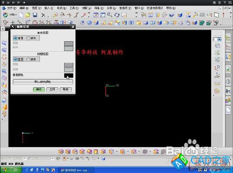This screenshot has width=233, height=173.
Task: Click the Fit view icon in toolbar
Action: click(x=96, y=15)
